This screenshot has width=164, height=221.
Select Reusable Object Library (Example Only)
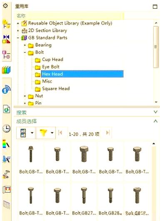pos(70,23)
